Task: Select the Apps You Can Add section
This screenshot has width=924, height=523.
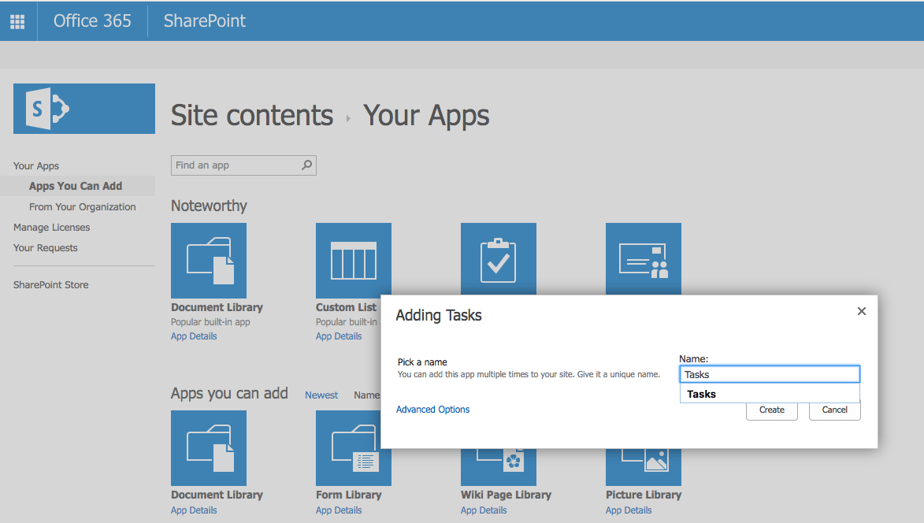Action: (x=76, y=186)
